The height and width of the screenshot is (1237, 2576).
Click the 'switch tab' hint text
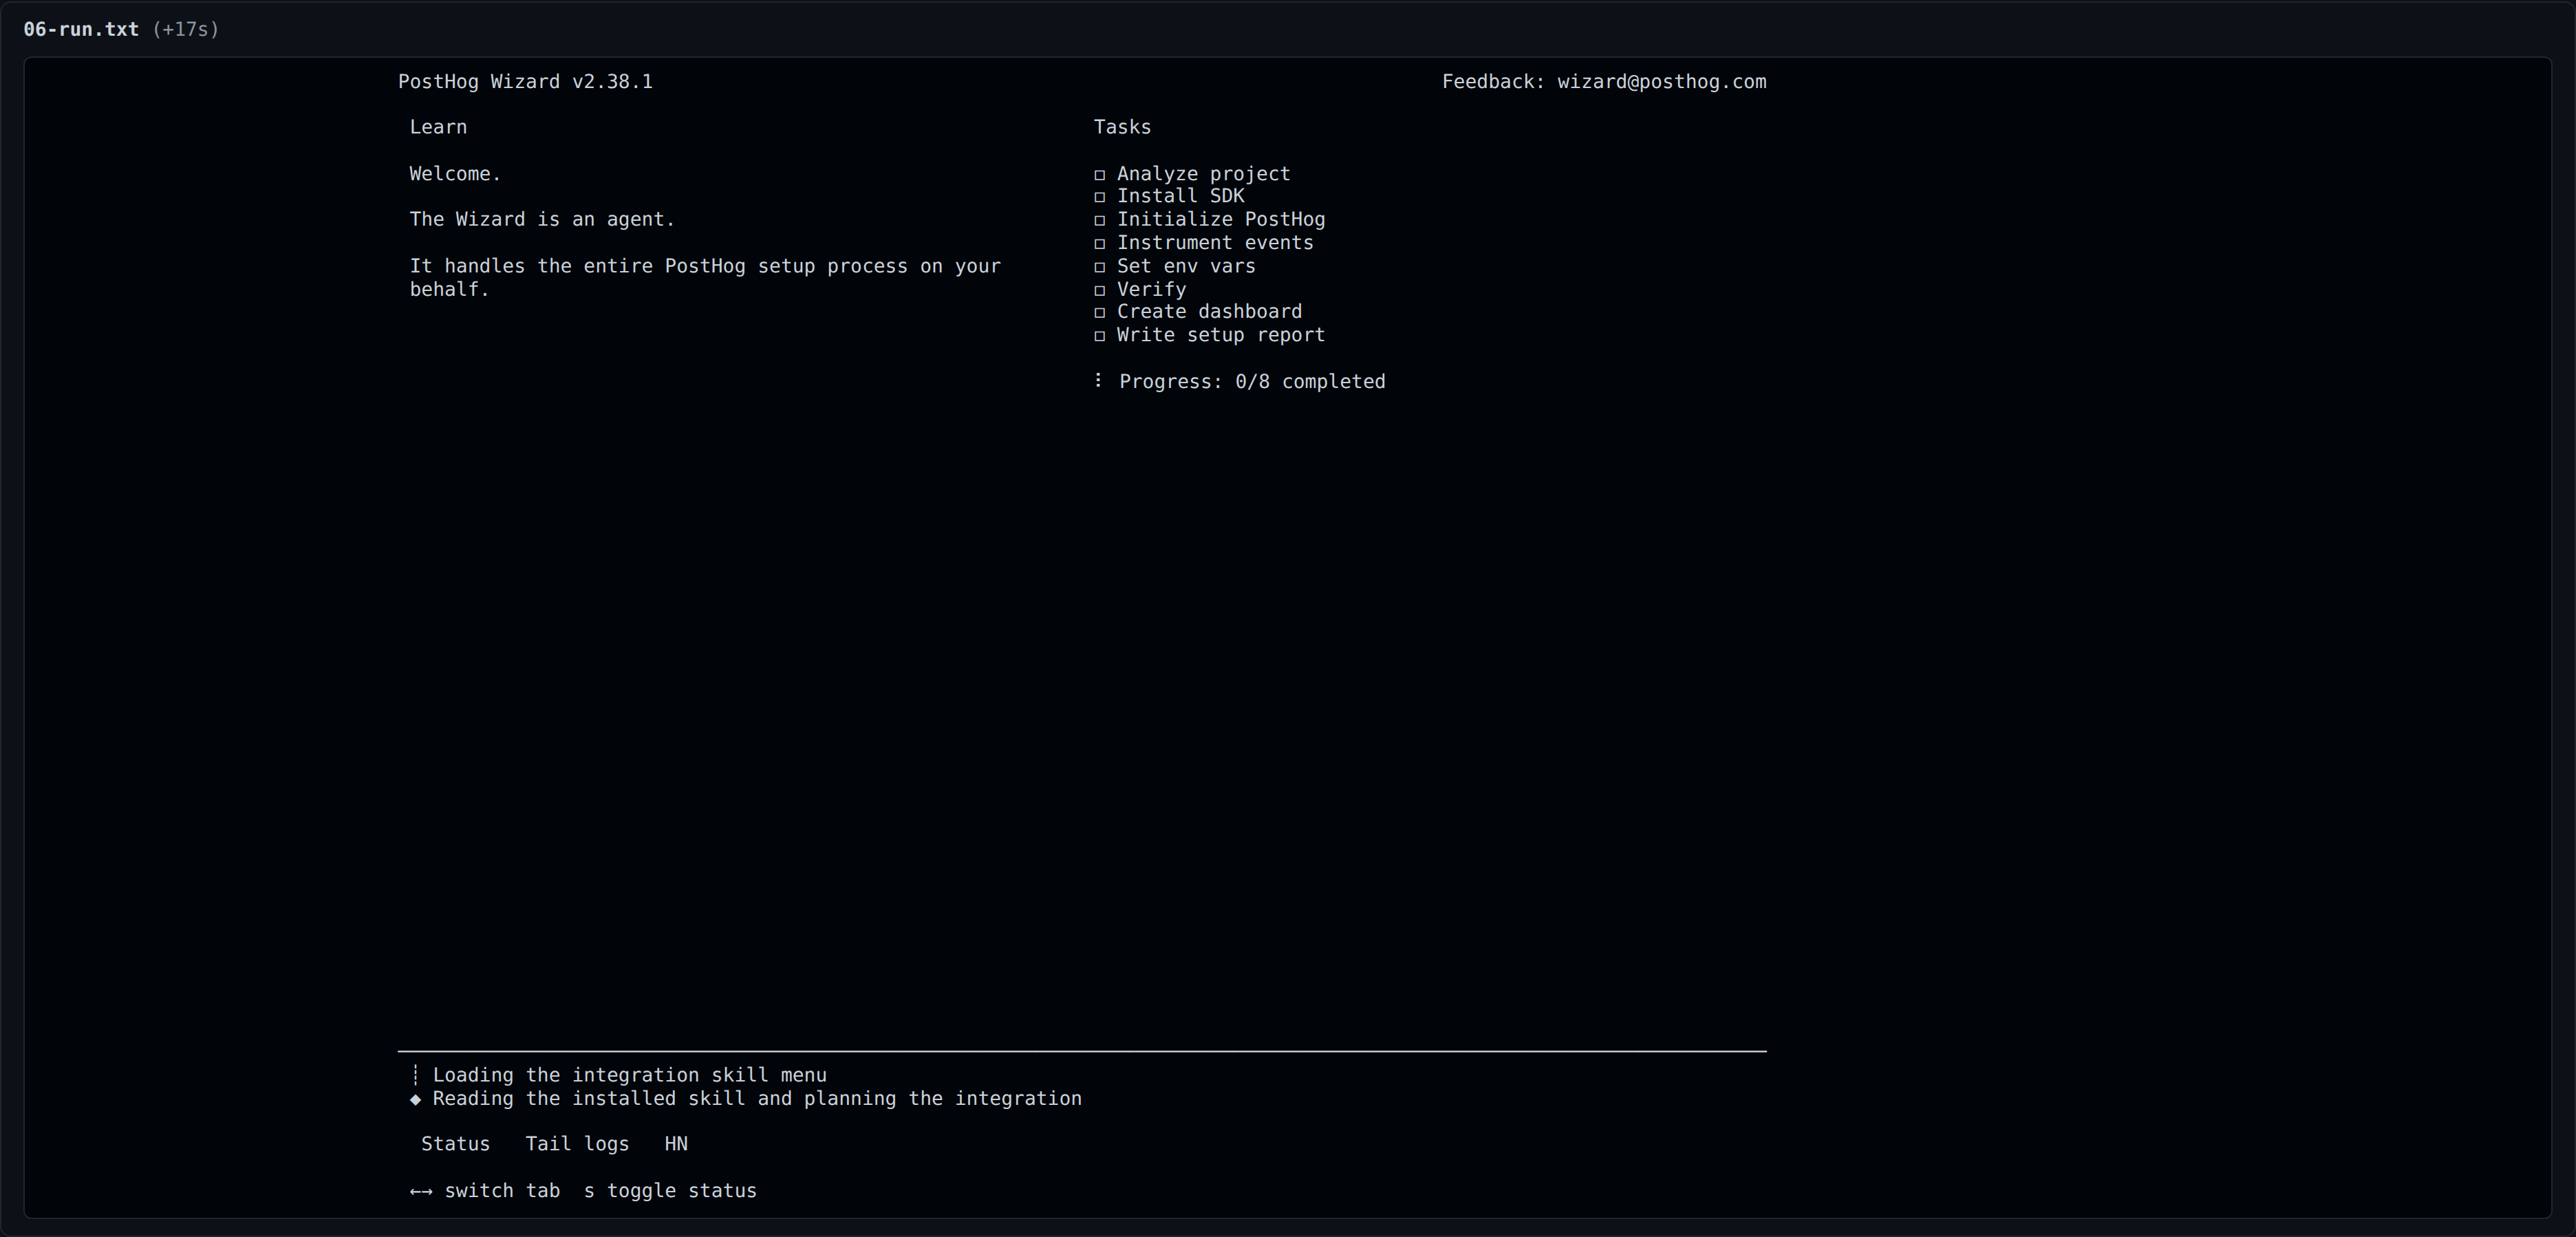coord(502,1191)
